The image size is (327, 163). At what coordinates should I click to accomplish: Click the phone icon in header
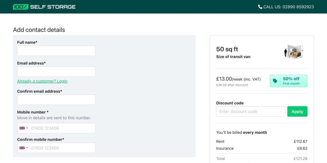(260, 7)
